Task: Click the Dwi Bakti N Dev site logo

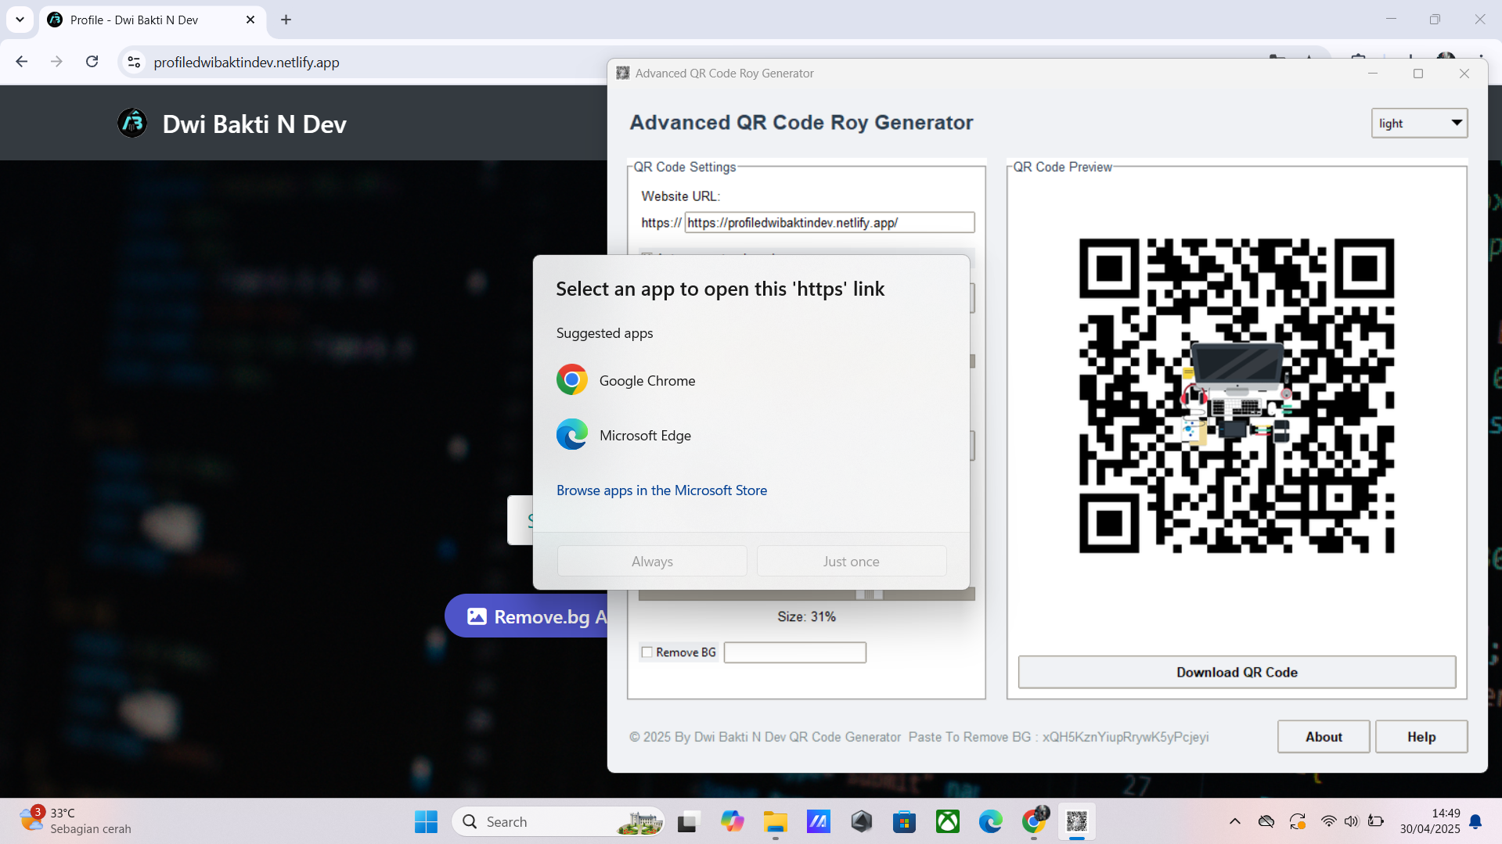Action: [x=132, y=123]
